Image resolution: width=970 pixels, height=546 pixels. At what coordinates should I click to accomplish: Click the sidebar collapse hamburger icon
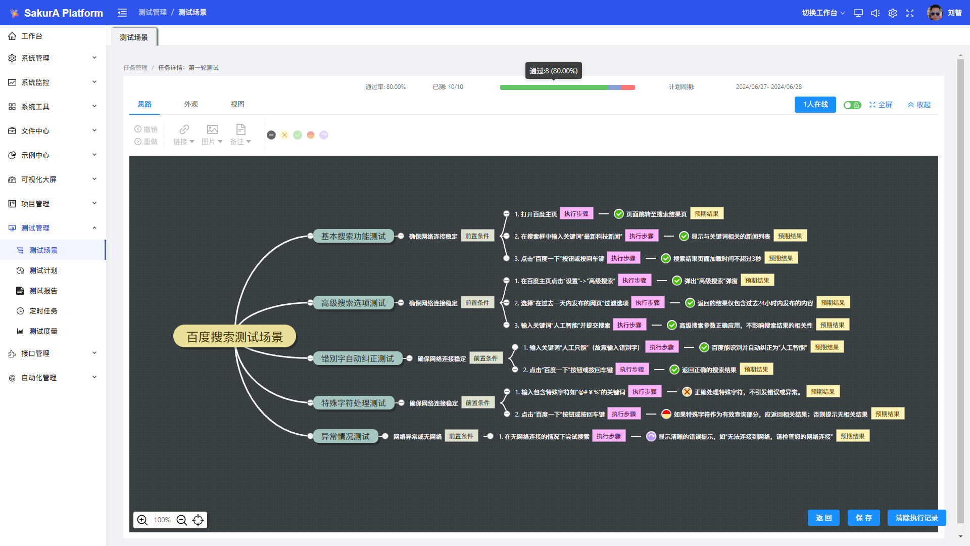(x=122, y=13)
